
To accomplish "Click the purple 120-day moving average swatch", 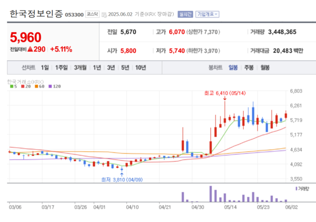I will pos(50,86).
